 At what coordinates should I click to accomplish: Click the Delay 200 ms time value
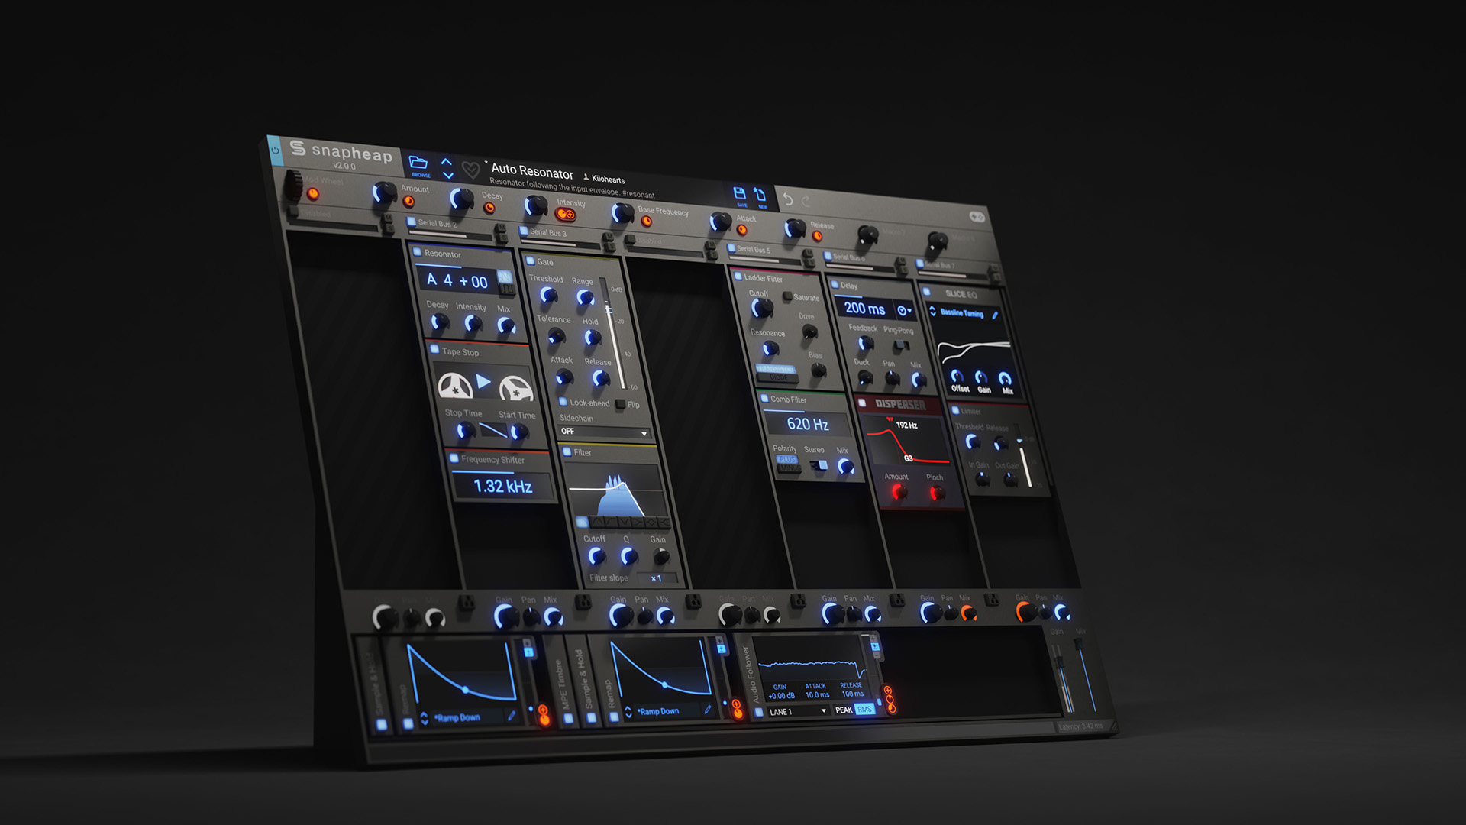tap(865, 309)
